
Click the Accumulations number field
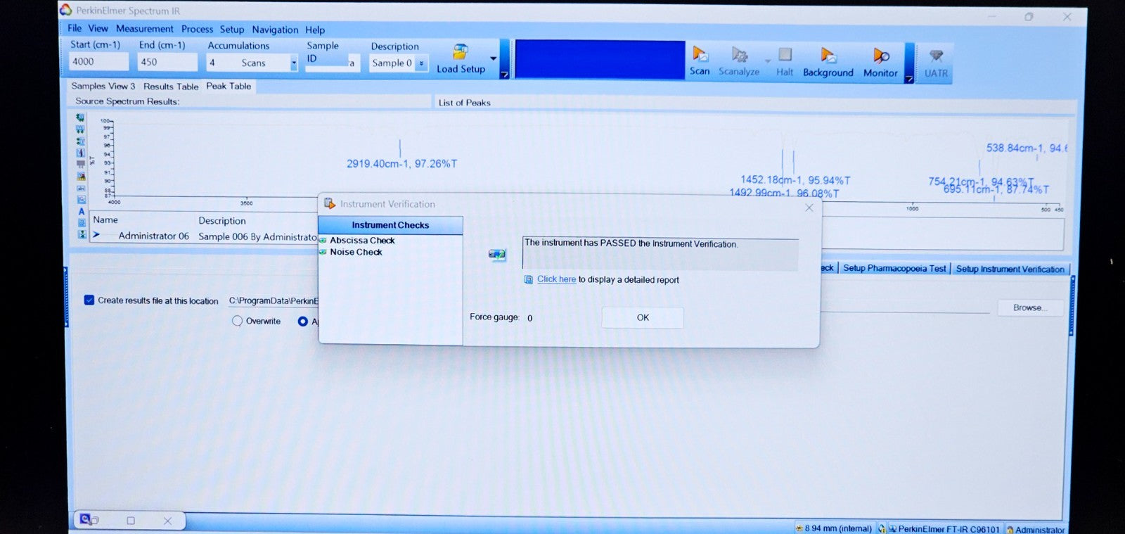222,63
